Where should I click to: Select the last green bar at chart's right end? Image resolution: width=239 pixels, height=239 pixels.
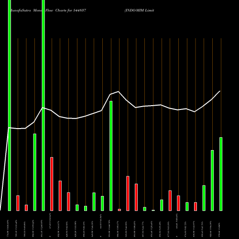point(221,174)
